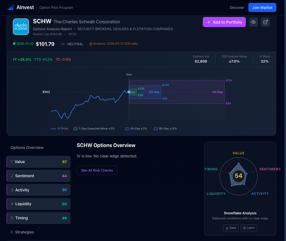Open the Charles Schwab company logo

click(x=21, y=27)
